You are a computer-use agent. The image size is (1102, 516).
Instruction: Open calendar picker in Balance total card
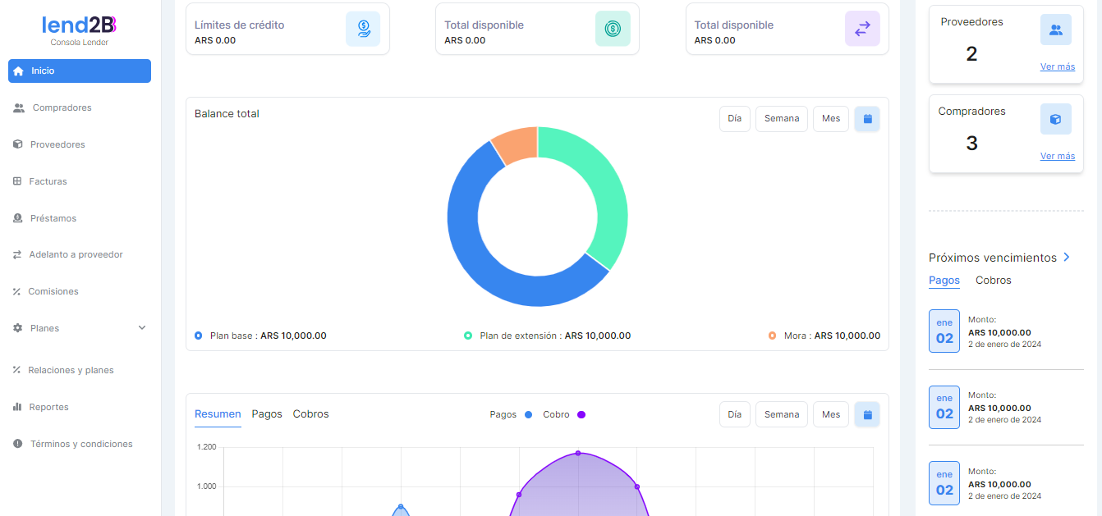click(867, 119)
